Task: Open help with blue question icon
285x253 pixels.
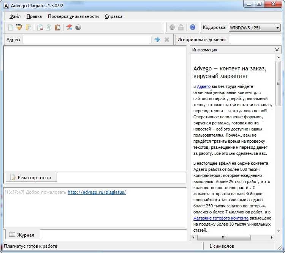Action: 193,27
